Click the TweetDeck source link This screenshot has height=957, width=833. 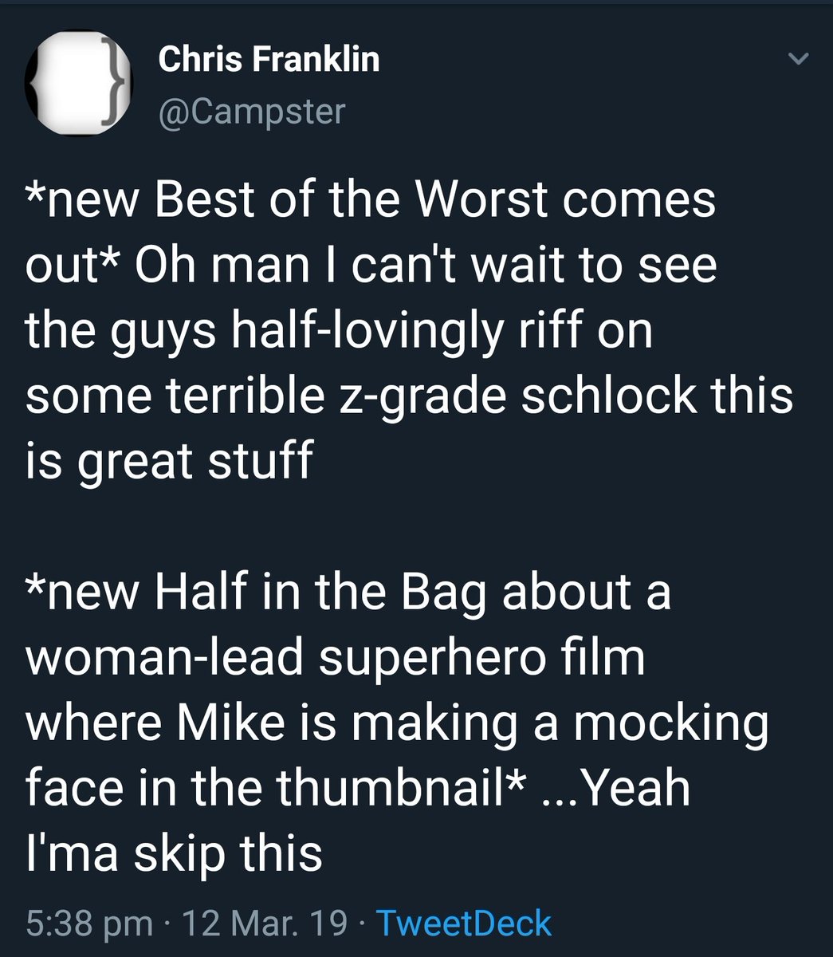point(463,924)
